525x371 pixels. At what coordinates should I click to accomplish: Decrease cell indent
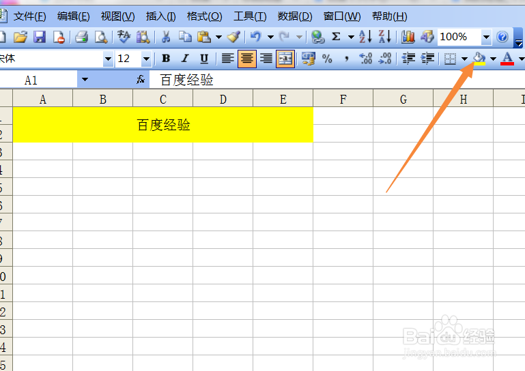click(408, 59)
